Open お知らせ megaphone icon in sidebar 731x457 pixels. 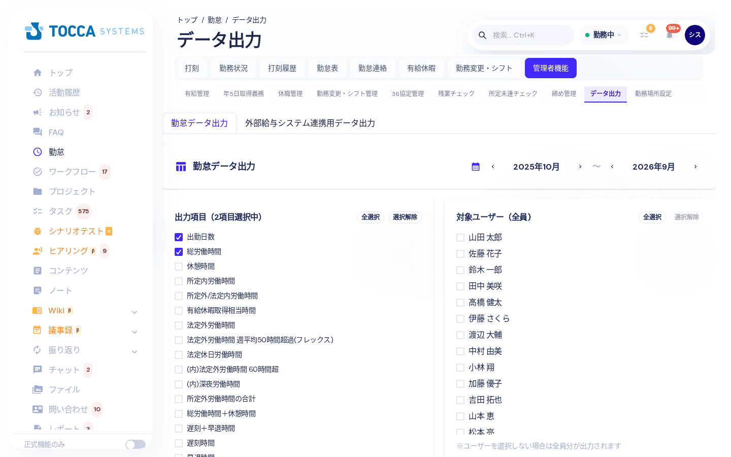pyautogui.click(x=38, y=112)
